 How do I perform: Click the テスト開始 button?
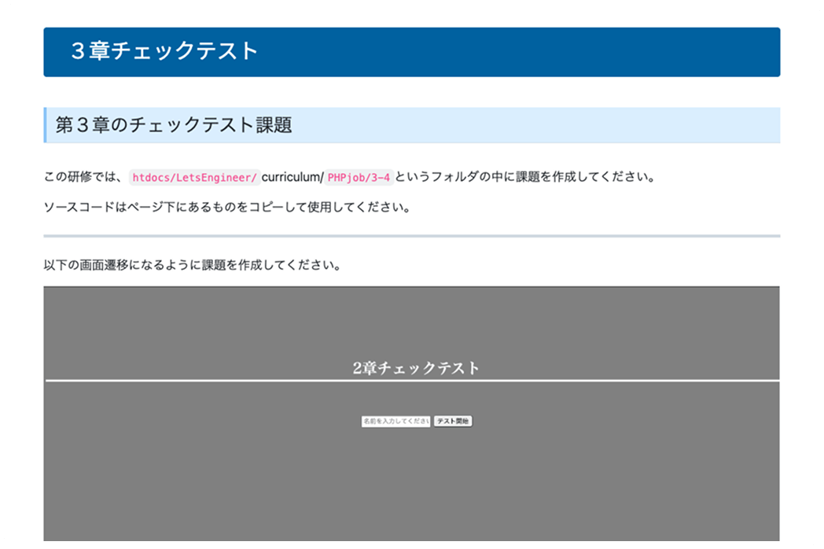point(453,422)
